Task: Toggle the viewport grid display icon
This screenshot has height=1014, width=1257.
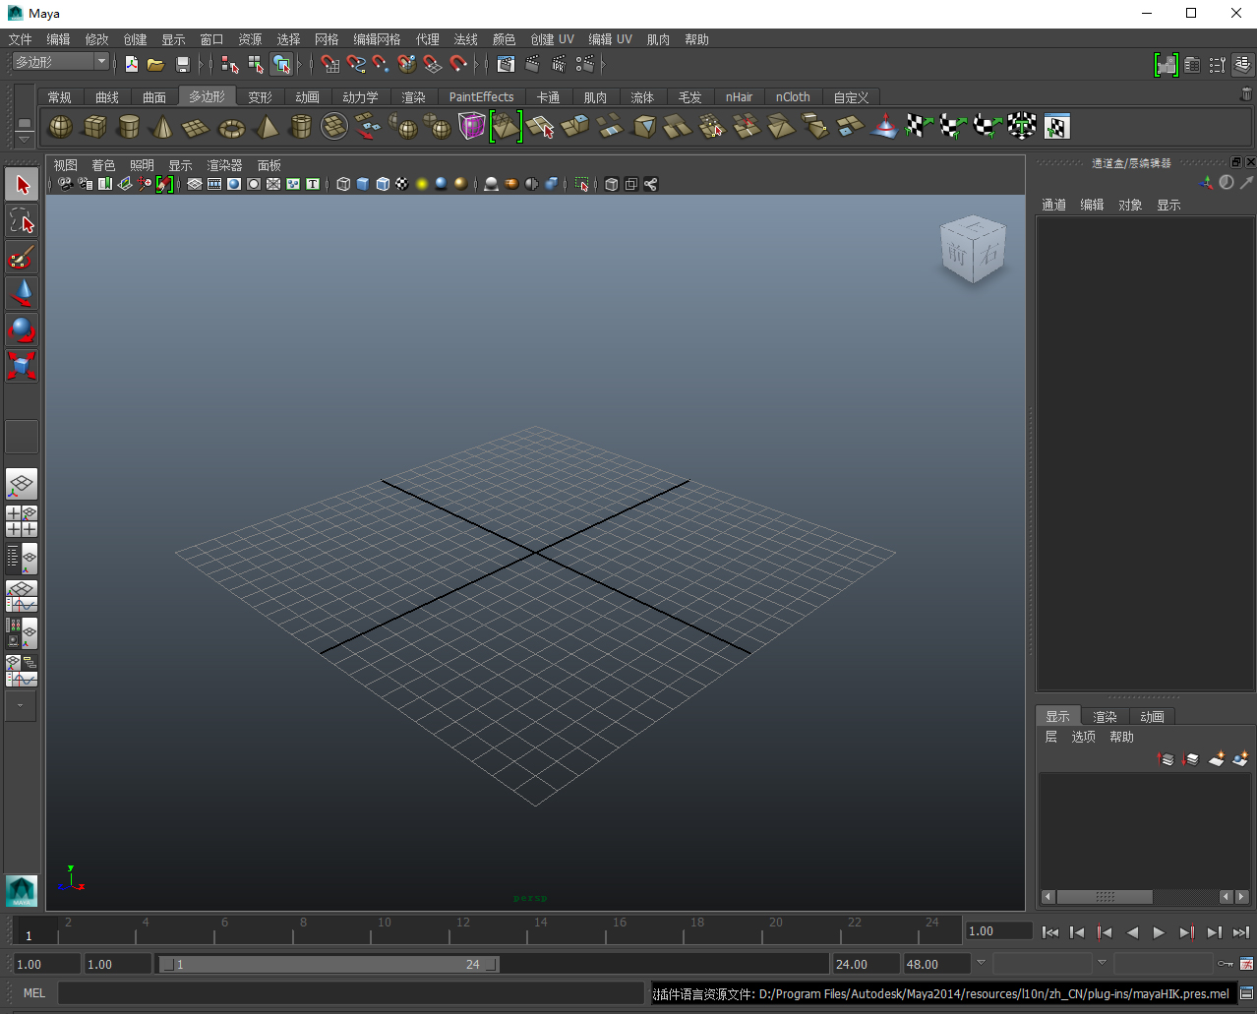Action: point(195,184)
